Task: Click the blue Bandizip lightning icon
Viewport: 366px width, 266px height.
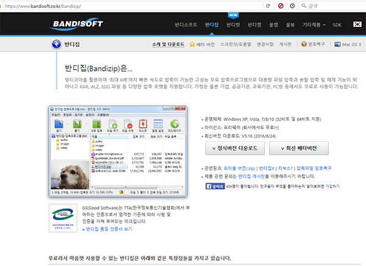Action: coord(57,44)
